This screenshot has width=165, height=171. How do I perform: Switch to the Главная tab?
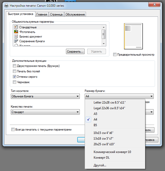(x=42, y=14)
